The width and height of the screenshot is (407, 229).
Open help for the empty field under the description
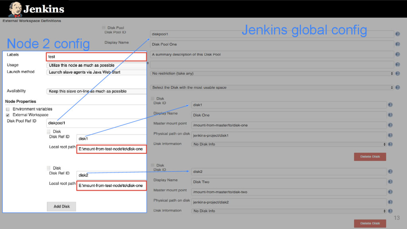point(397,64)
